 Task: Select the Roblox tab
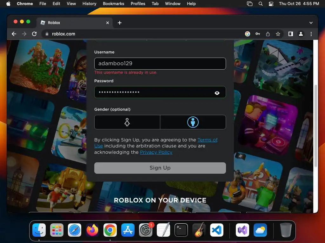(x=75, y=23)
